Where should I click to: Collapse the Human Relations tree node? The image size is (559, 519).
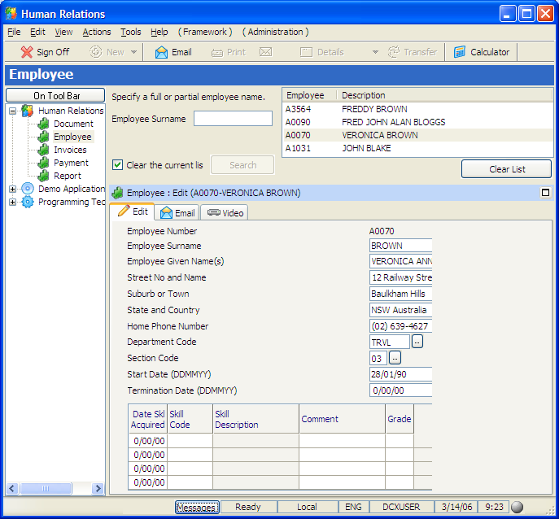click(x=13, y=111)
